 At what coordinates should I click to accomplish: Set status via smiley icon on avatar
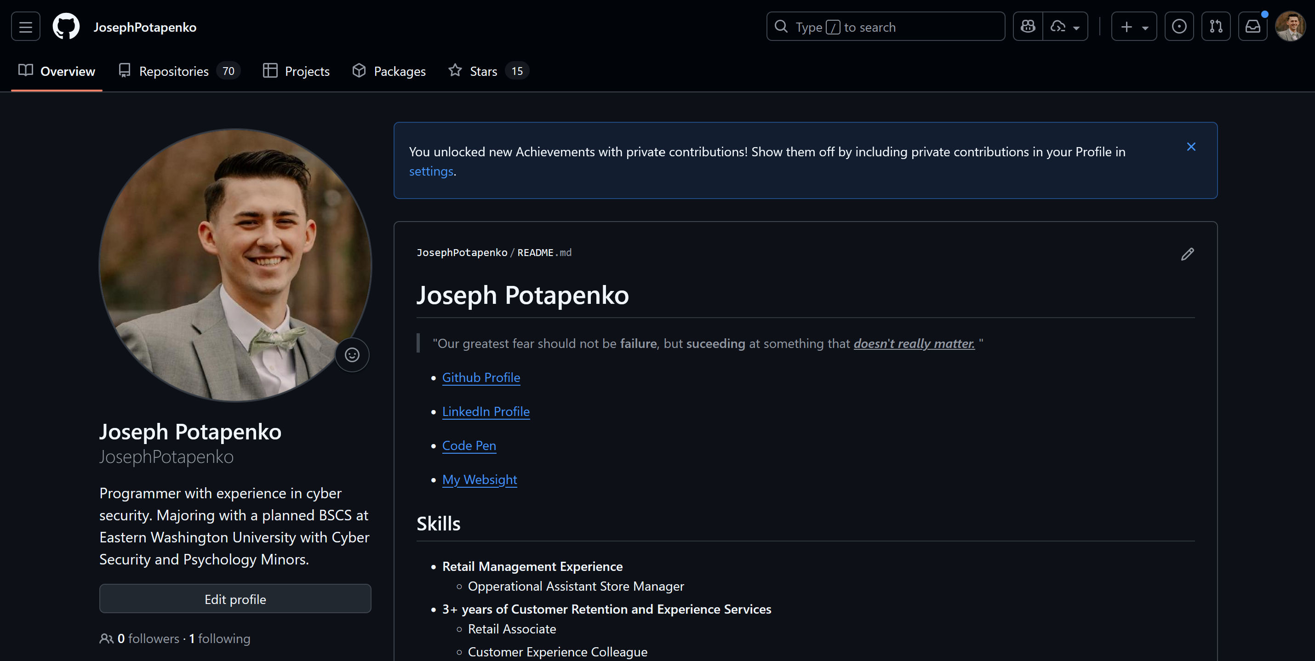pyautogui.click(x=352, y=355)
